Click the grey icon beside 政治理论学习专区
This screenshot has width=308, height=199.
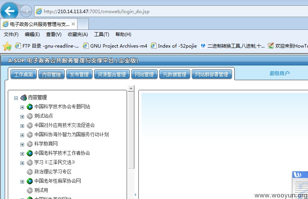(30, 172)
